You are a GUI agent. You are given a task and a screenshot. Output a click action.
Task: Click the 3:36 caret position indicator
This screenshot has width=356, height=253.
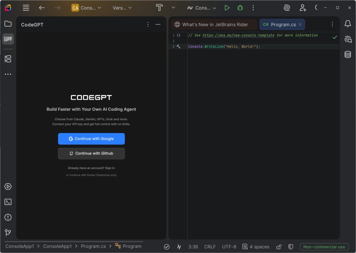pyautogui.click(x=193, y=247)
